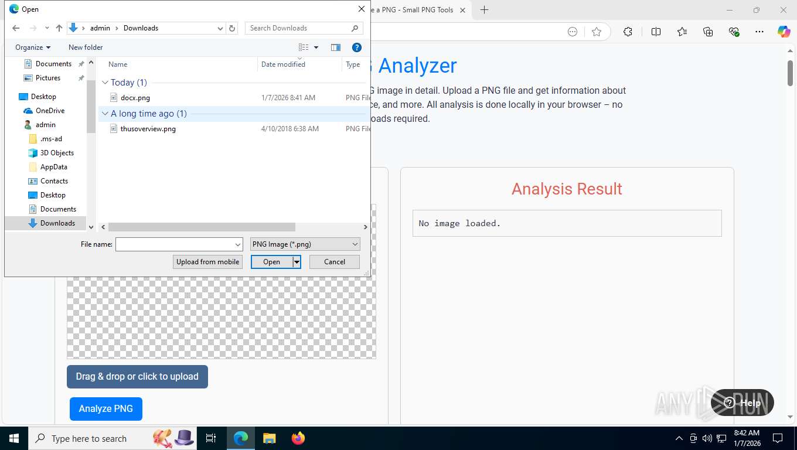Select Downloads in navigation tree

point(57,223)
